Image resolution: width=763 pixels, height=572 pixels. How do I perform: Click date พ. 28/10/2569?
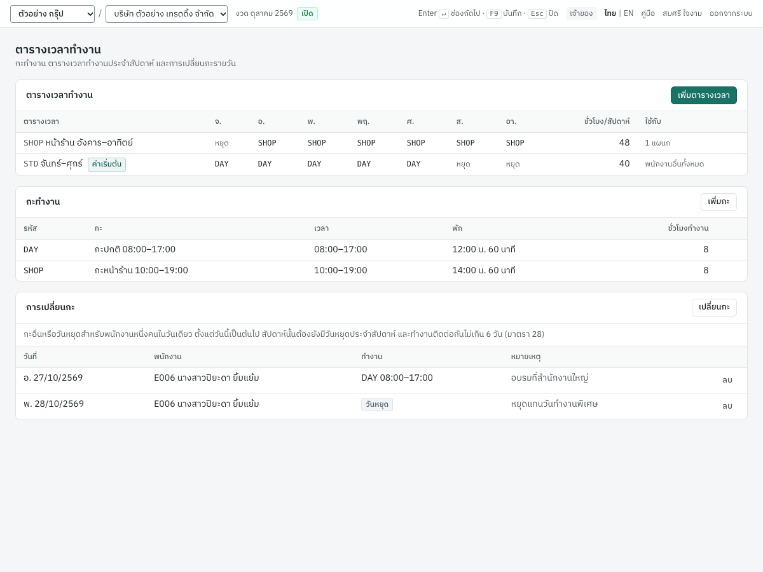point(53,404)
